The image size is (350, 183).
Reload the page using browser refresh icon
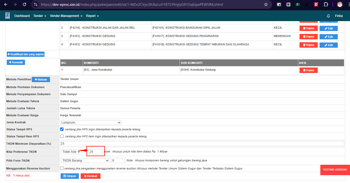(24, 4)
